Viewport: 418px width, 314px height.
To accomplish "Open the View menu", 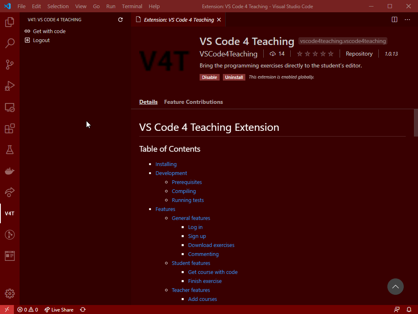I will pos(81,6).
